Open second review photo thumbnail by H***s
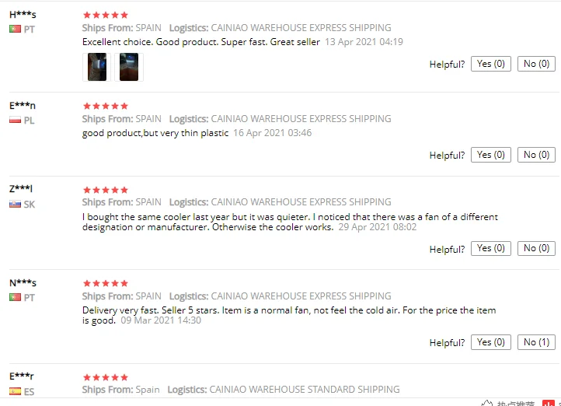The image size is (561, 406). click(x=129, y=67)
